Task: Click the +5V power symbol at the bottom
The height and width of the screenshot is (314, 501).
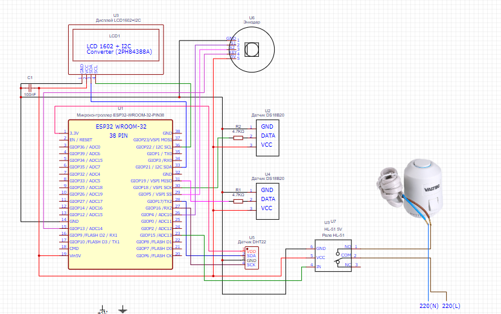Action: coord(103,310)
